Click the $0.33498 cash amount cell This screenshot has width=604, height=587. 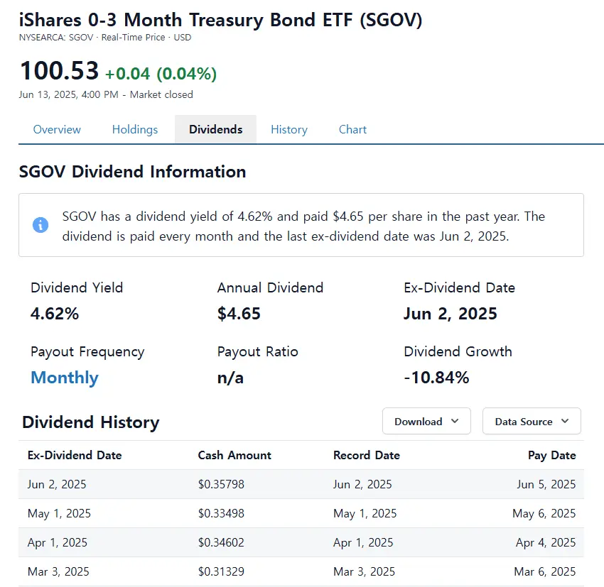click(x=221, y=513)
